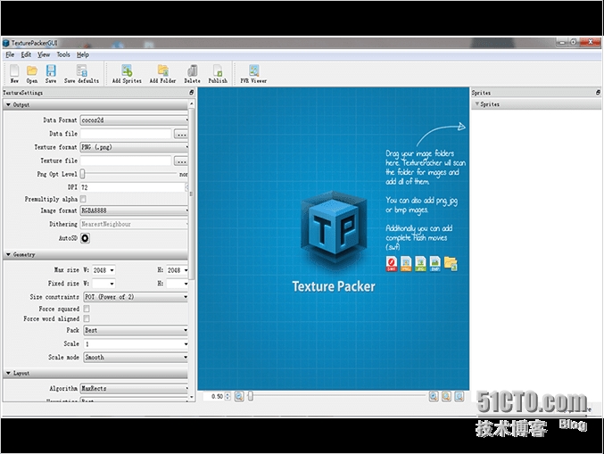
Task: Click the Delete toolbar icon
Action: click(x=192, y=73)
